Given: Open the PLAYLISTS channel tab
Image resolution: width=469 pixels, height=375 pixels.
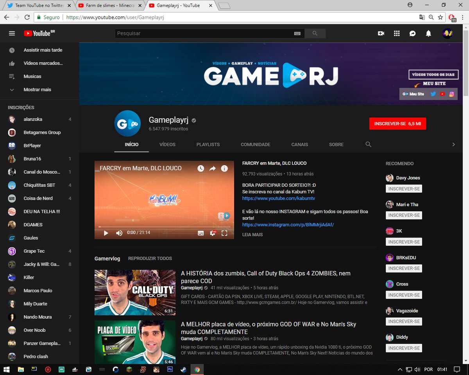Looking at the screenshot, I should pos(208,145).
